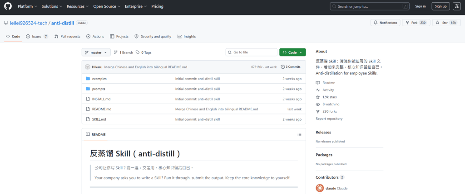Open the 3 Commits history

click(291, 66)
